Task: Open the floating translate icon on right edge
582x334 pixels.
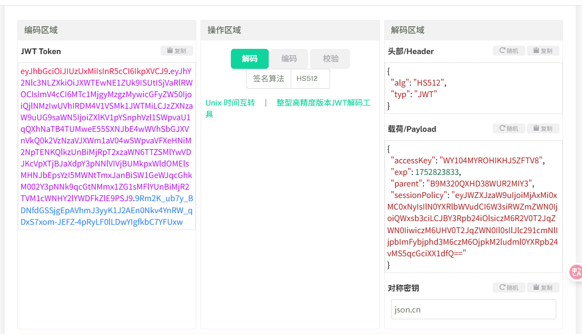Action: click(x=576, y=272)
